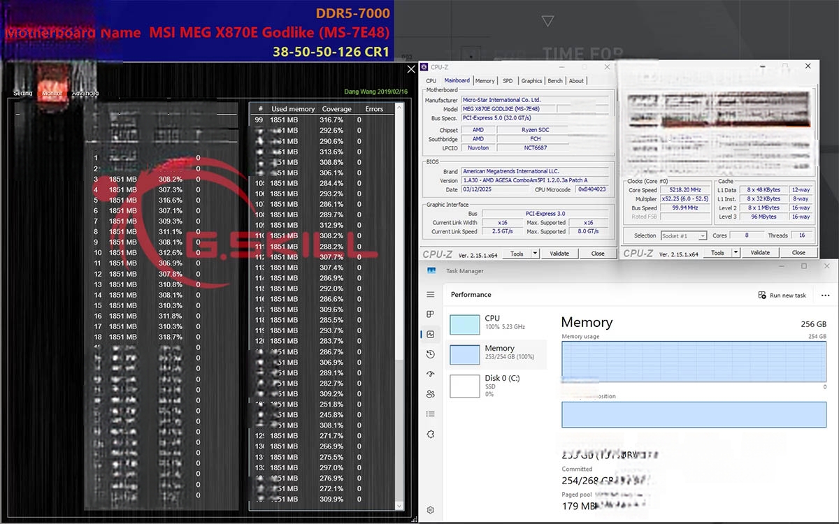Open Task Manager hamburger navigation menu
The image size is (839, 524).
pyautogui.click(x=431, y=295)
